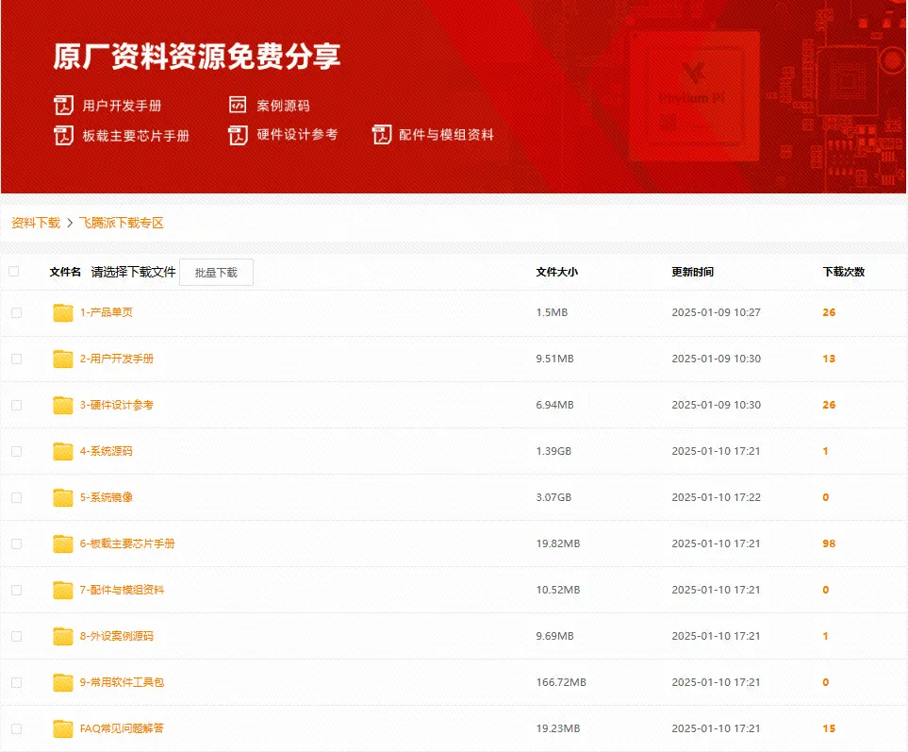The width and height of the screenshot is (908, 752).
Task: Click folder icon for 4-系统源码
Action: pyautogui.click(x=63, y=451)
